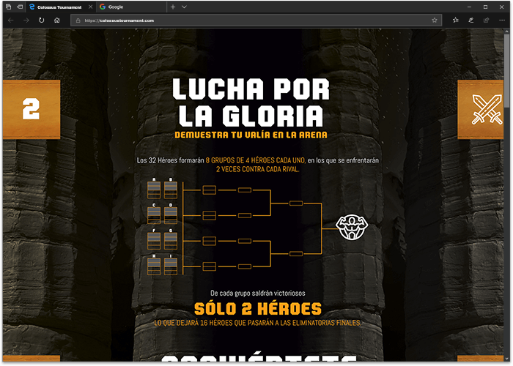Open the Settings and more ellipsis menu
The image size is (513, 366).
(x=503, y=20)
